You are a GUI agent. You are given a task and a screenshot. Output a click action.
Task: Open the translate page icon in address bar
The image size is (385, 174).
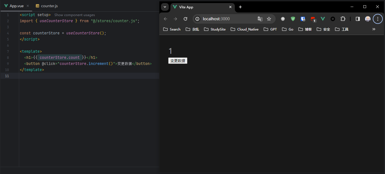pyautogui.click(x=260, y=19)
